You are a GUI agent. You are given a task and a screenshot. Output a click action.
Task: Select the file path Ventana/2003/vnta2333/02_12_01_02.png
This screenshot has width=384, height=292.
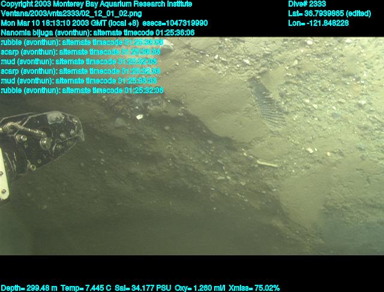(71, 13)
